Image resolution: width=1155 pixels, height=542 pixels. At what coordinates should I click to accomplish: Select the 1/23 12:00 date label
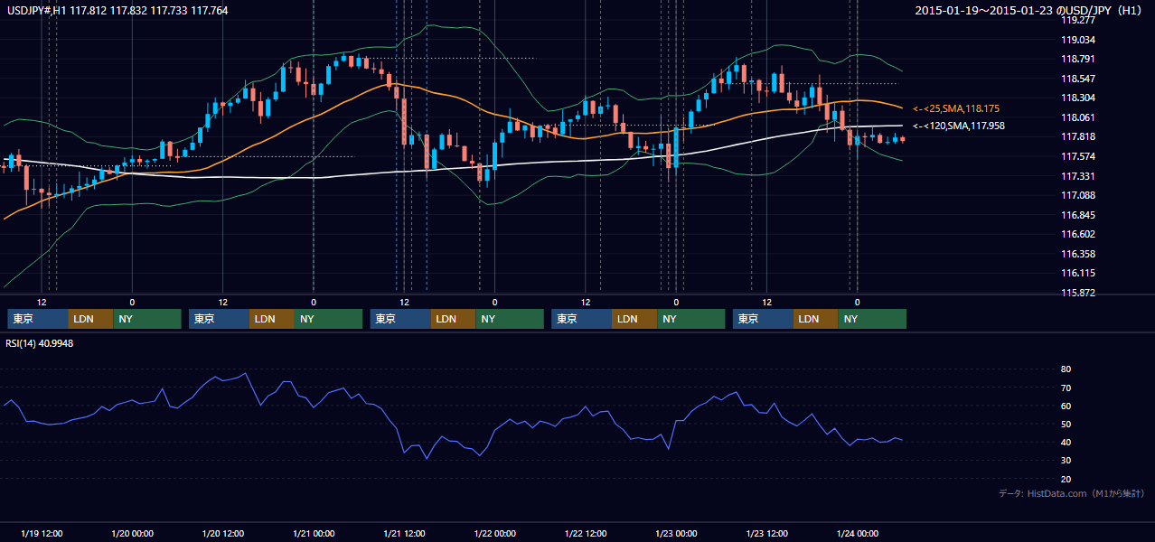click(766, 534)
